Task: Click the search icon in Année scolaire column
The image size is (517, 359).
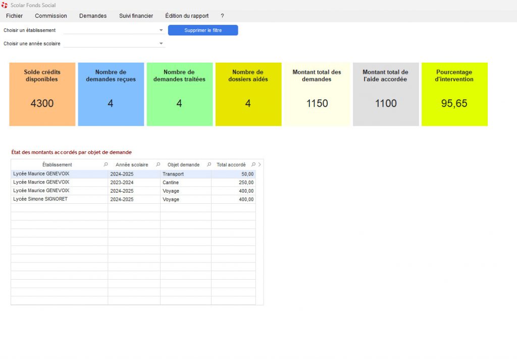Action: (158, 165)
